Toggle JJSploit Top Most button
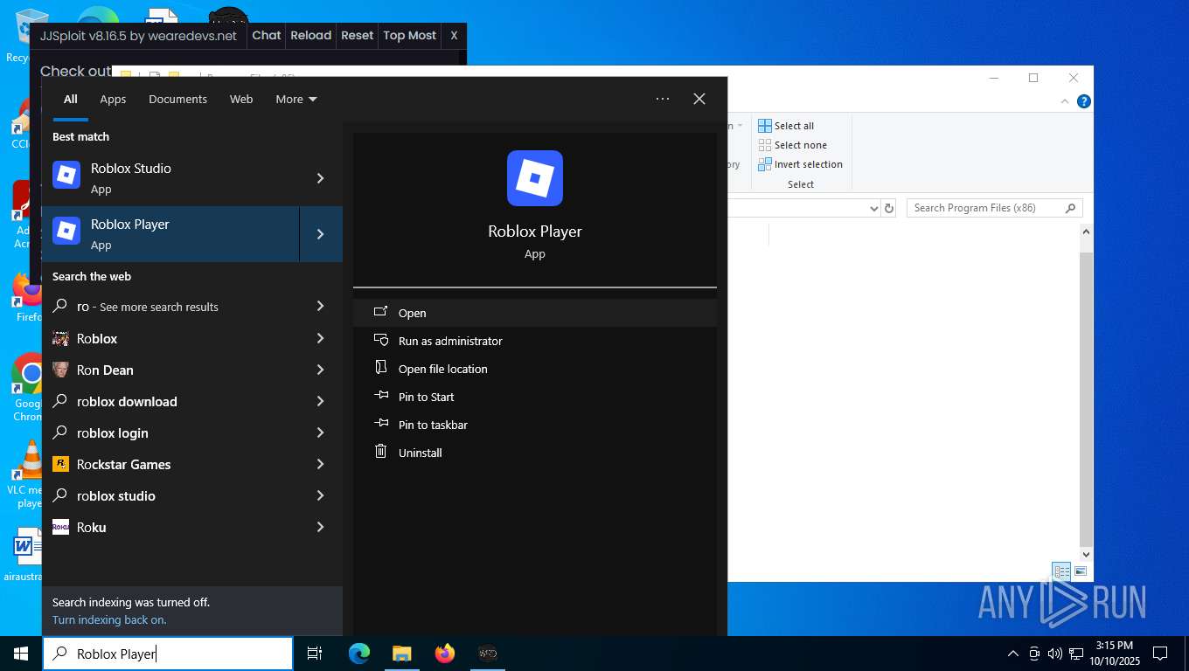Viewport: 1189px width, 671px height. point(410,36)
